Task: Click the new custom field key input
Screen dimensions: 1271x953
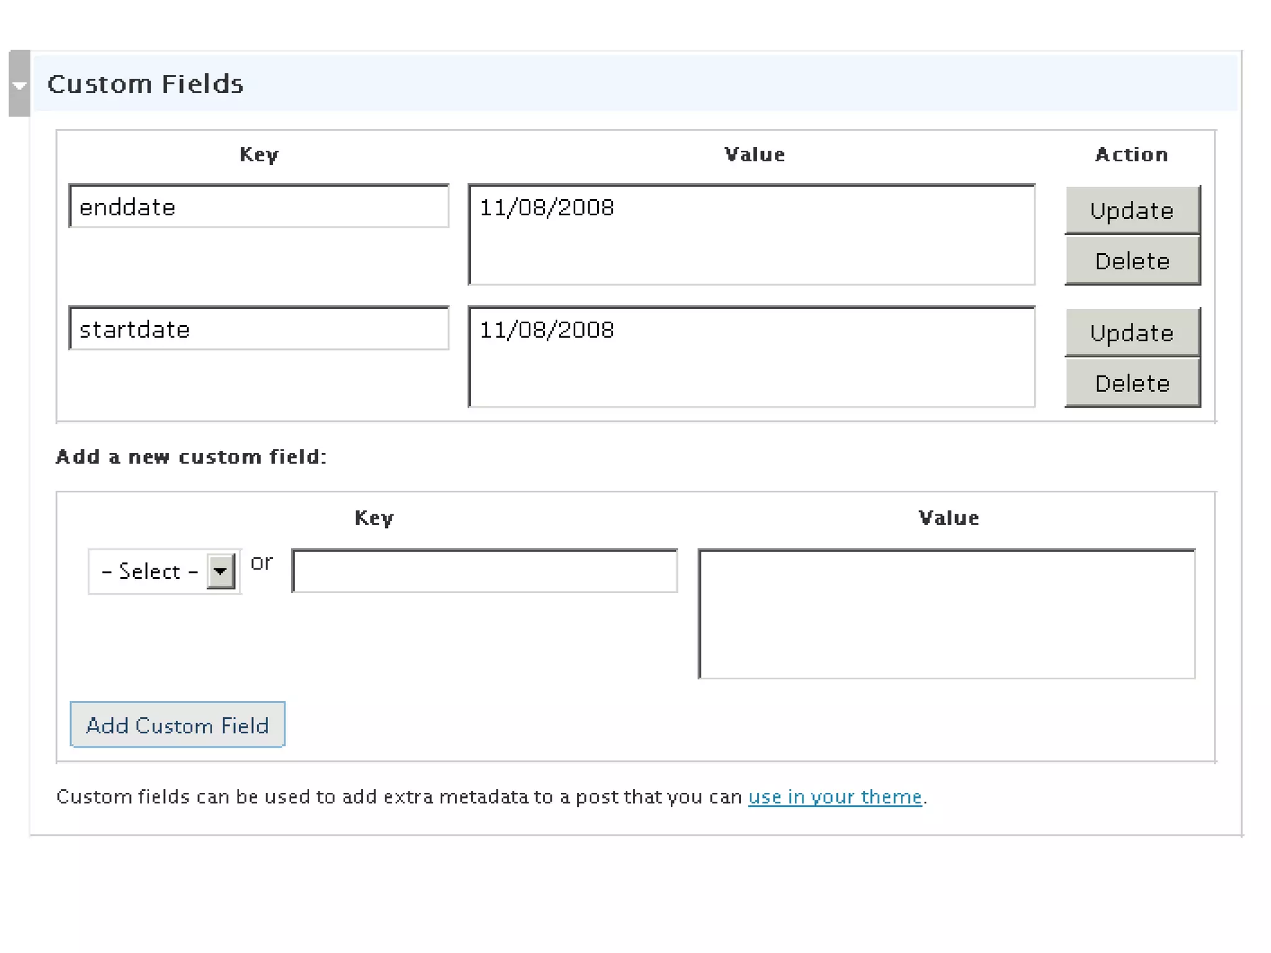Action: click(485, 571)
